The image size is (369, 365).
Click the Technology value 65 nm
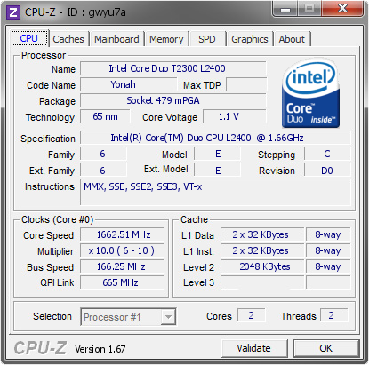click(x=105, y=116)
